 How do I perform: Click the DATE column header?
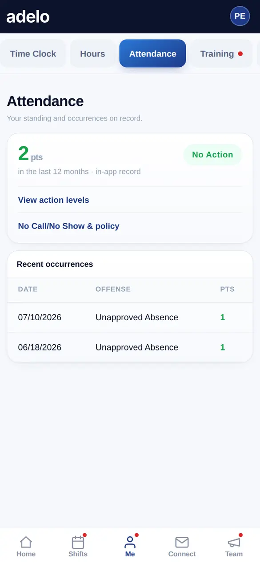point(28,289)
